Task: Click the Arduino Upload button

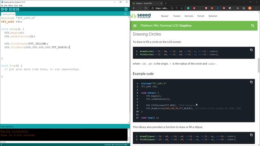Action: coord(6,9)
